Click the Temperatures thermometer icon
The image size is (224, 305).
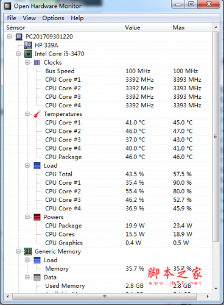click(x=37, y=114)
